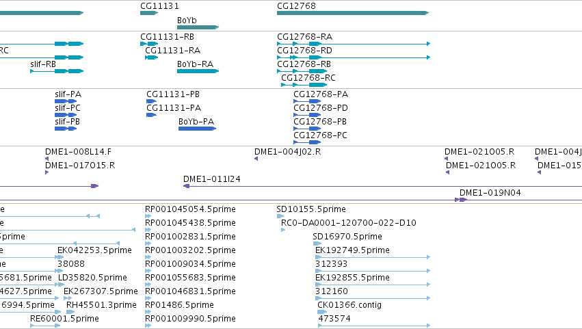
Task: Select the 312393 EST label
Action: 331,265
